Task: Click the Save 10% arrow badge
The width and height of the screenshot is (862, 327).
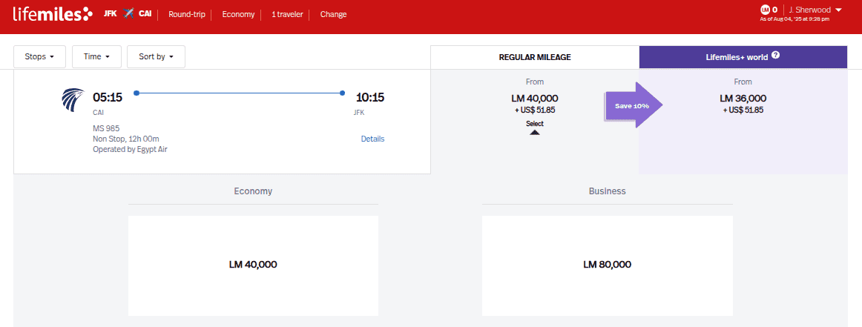Action: tap(634, 105)
